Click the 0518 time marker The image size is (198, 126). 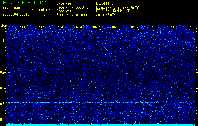point(154,27)
